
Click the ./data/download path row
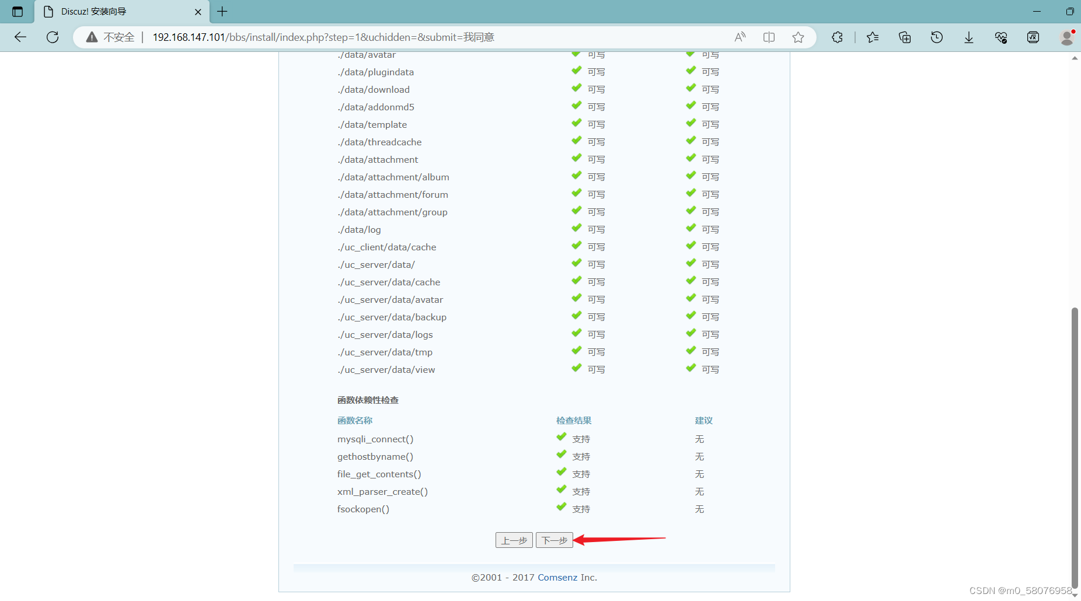[x=374, y=90]
